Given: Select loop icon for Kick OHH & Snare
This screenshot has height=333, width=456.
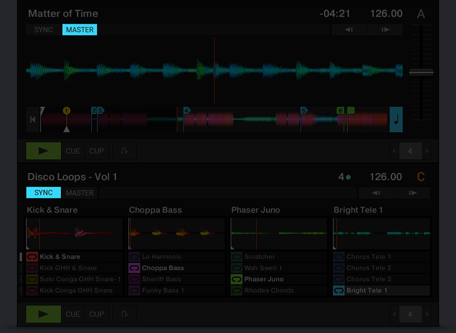Looking at the screenshot, I should pos(32,268).
